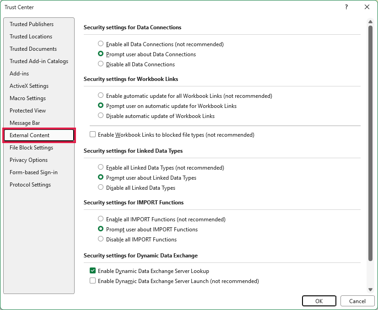Open Trusted Add-in Catalogs section

tap(39, 61)
